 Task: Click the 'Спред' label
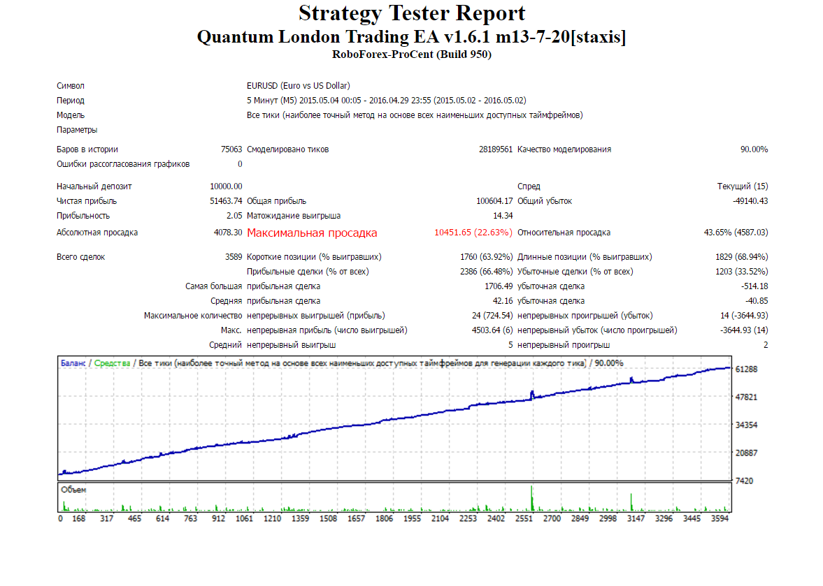coord(529,186)
